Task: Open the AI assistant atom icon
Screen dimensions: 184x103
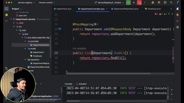Action: [x=165, y=3]
